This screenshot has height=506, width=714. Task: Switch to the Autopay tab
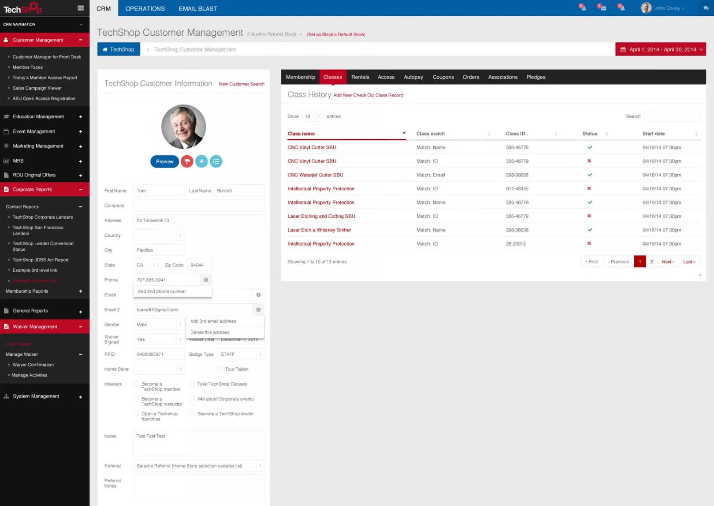click(413, 77)
